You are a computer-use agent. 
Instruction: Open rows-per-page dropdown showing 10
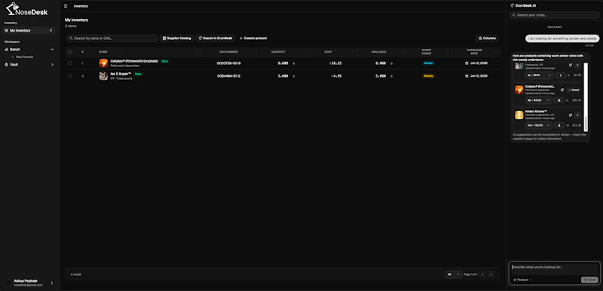coord(454,274)
